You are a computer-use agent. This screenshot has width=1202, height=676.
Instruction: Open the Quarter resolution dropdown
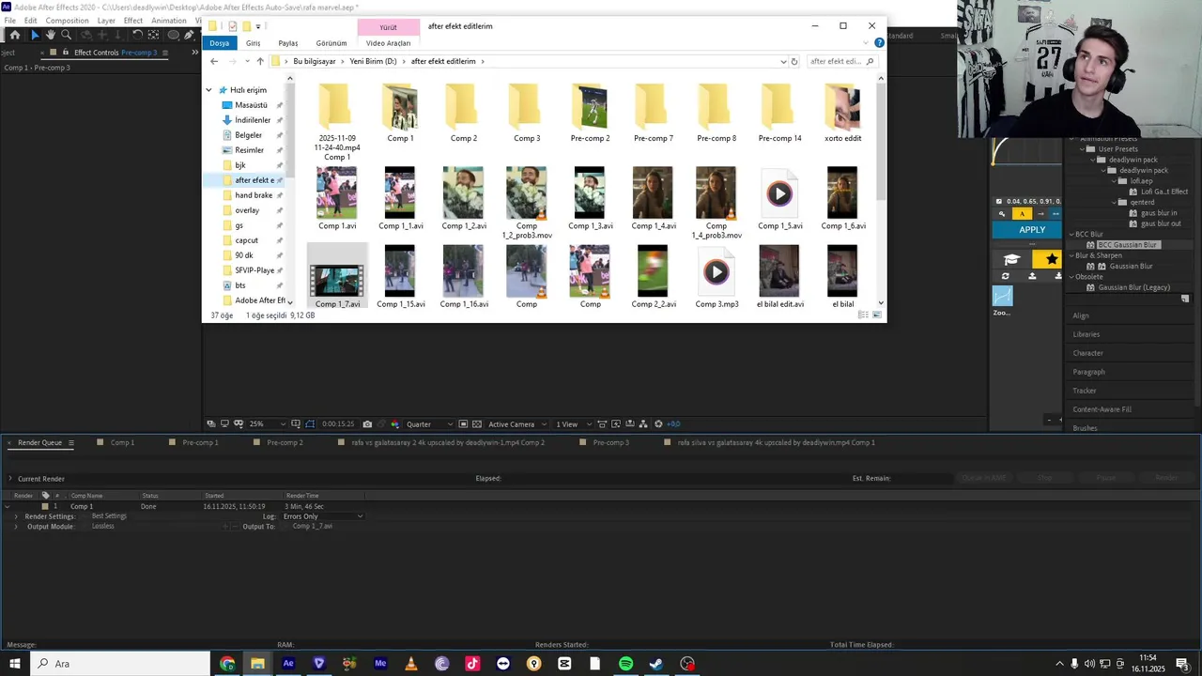coord(429,424)
